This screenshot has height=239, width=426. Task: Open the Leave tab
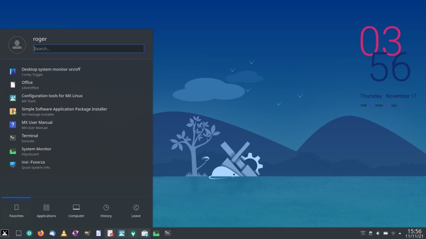pyautogui.click(x=136, y=210)
